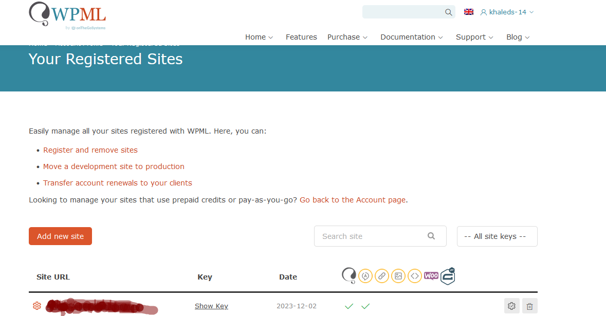Click the orange gear icon beside site URL
606x316 pixels.
pyautogui.click(x=36, y=306)
